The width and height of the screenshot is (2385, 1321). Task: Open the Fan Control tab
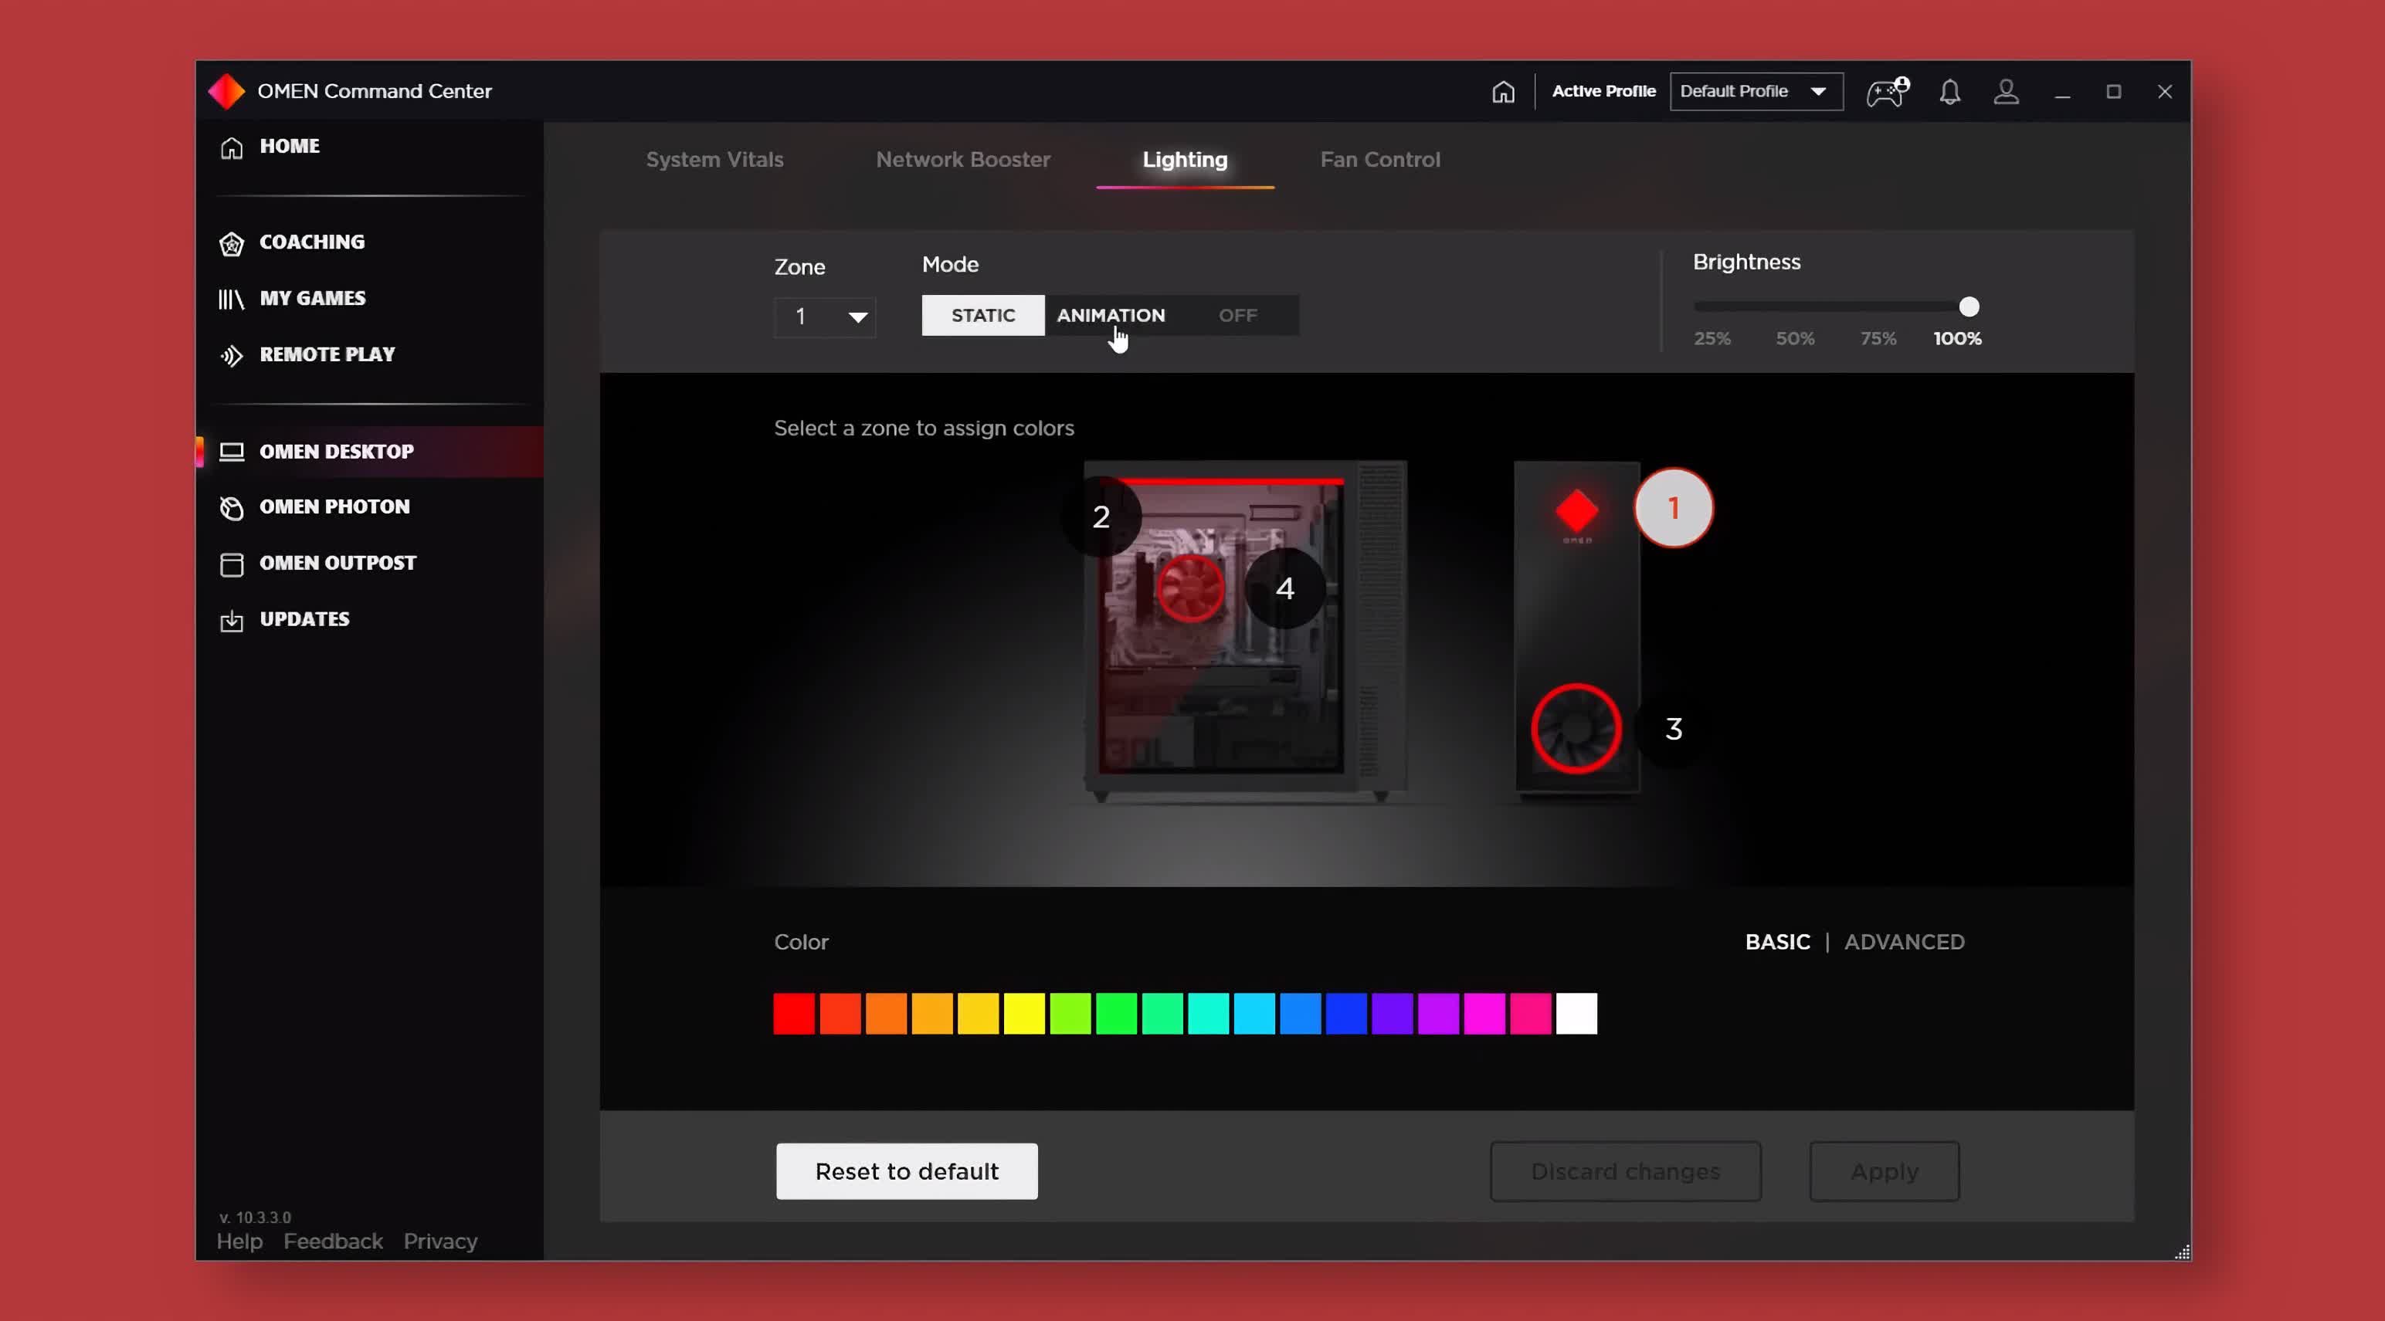point(1379,159)
